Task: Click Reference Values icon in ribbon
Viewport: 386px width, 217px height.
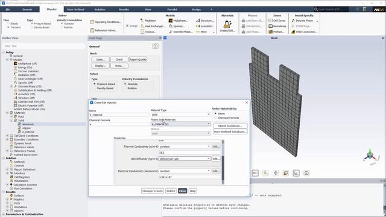Action: tap(92, 30)
